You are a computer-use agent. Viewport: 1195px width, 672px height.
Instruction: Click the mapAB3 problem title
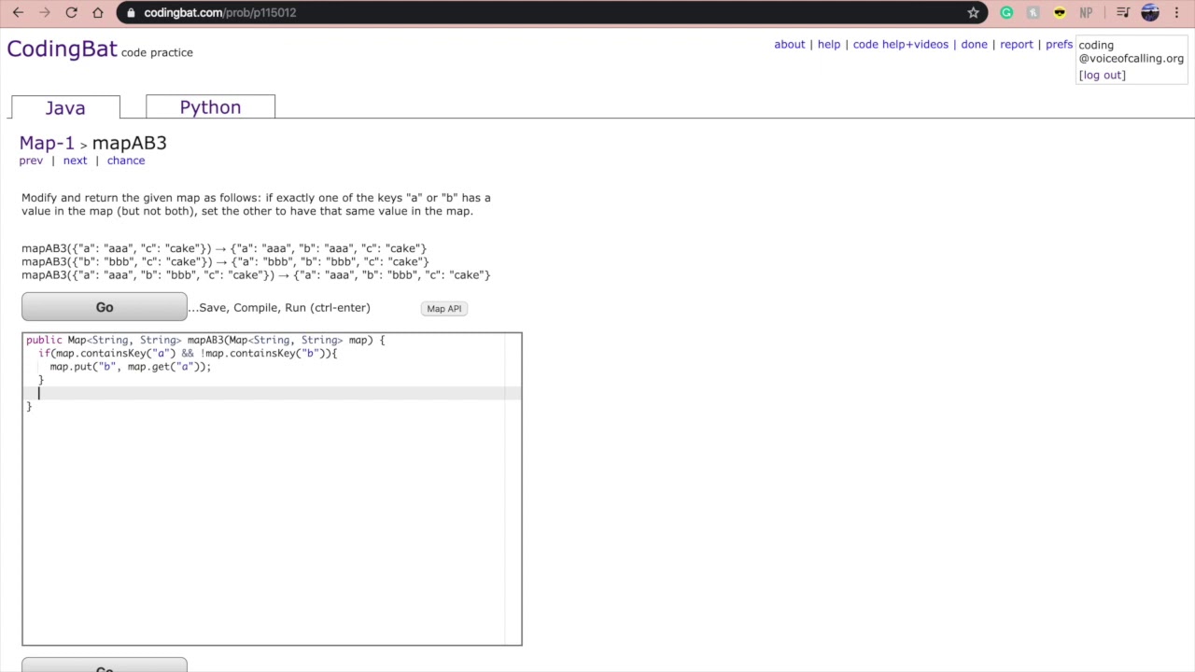(x=129, y=143)
